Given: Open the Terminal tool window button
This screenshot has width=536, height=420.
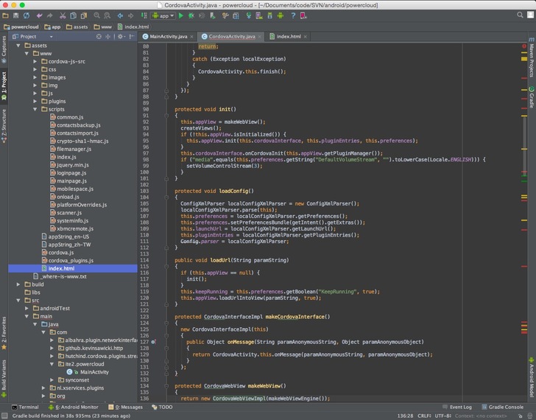Looking at the screenshot, I should (25, 407).
